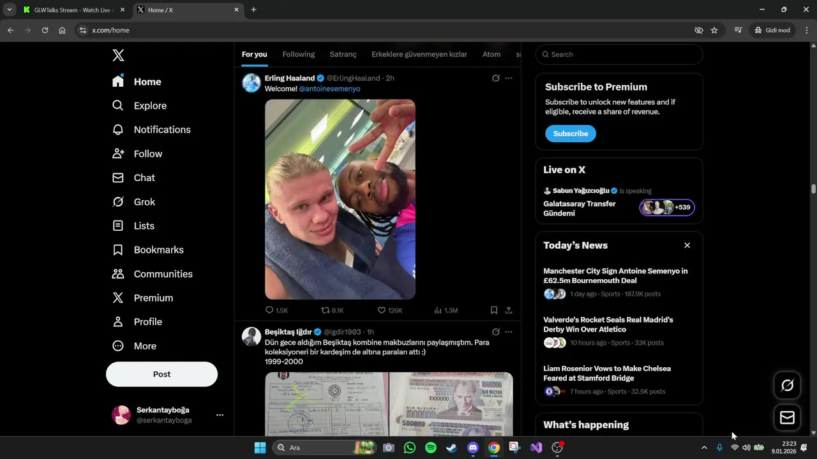Show hidden system tray icons
Viewport: 817px width, 459px height.
(x=704, y=448)
